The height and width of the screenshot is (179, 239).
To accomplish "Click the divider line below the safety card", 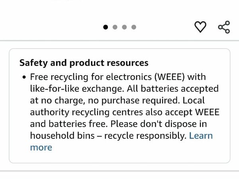I will 119,171.
